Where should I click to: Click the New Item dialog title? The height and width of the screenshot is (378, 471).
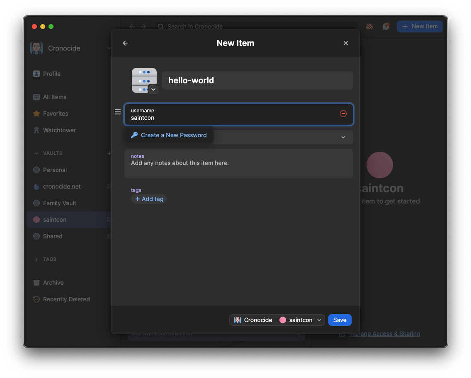click(235, 43)
